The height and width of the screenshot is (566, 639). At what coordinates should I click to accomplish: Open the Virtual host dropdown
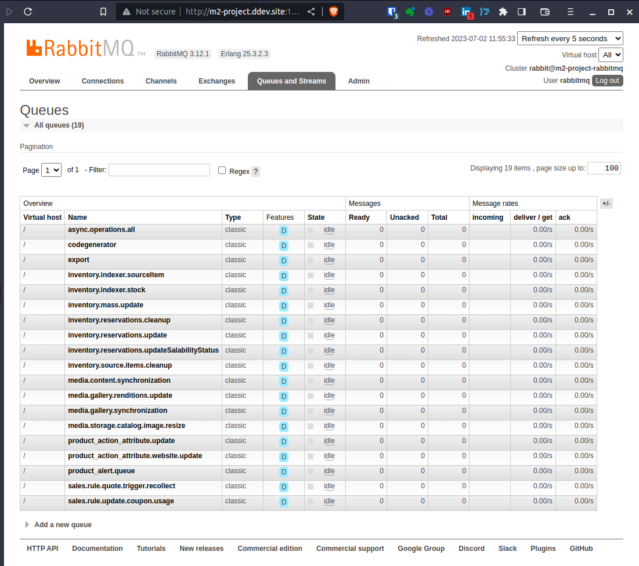[612, 55]
